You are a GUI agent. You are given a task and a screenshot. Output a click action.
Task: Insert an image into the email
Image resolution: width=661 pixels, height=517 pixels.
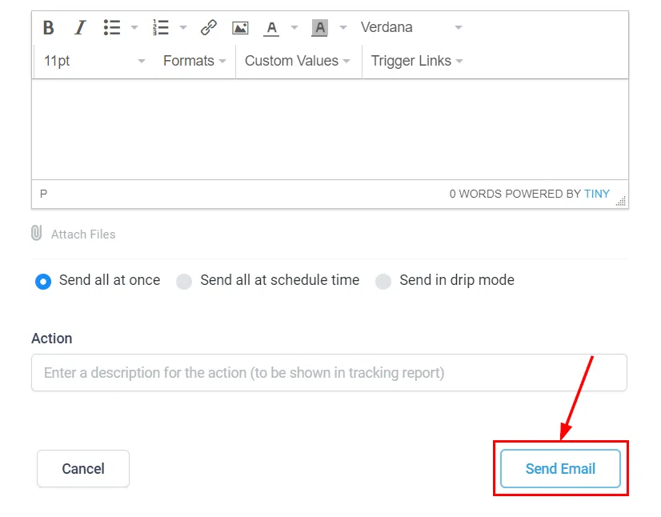(240, 26)
